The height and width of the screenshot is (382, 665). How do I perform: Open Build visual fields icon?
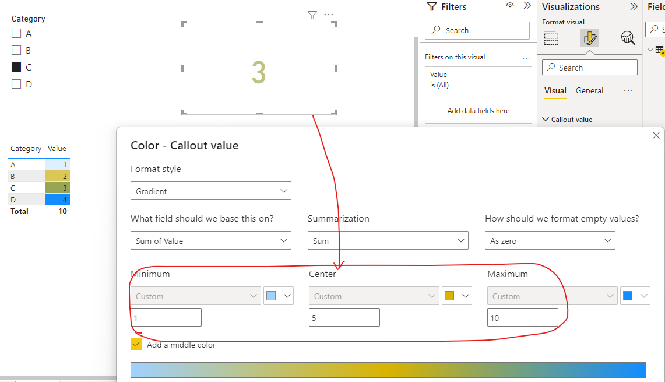(x=551, y=38)
